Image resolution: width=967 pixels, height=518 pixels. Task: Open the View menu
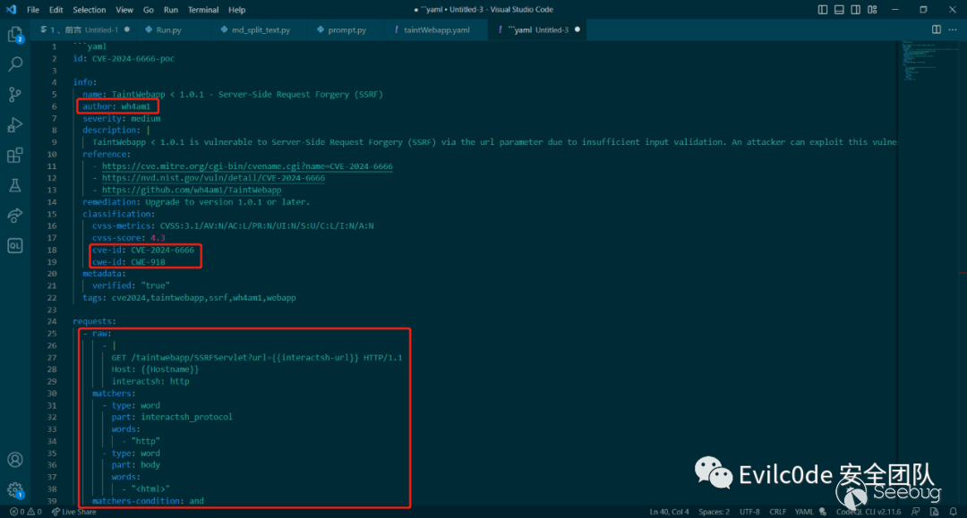[124, 10]
